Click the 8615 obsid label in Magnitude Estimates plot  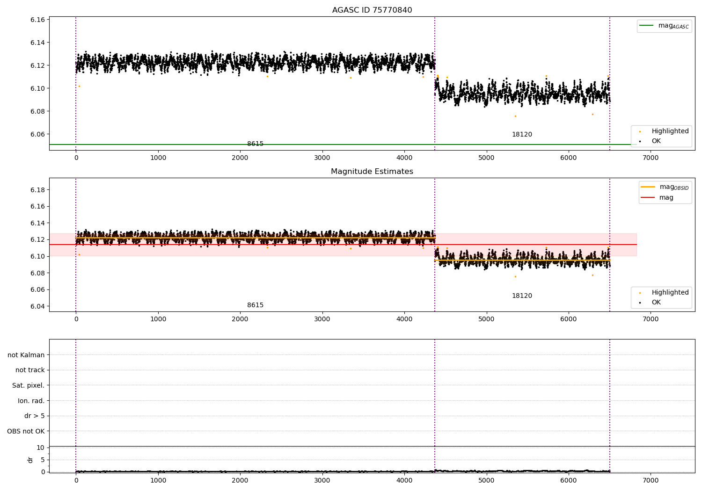[255, 305]
